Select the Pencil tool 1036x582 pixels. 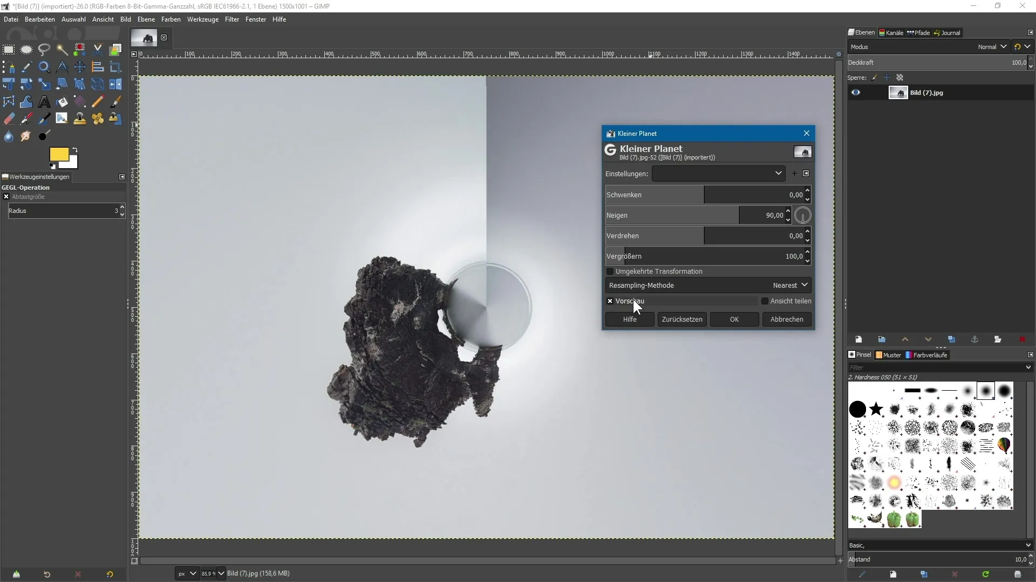[x=98, y=102]
